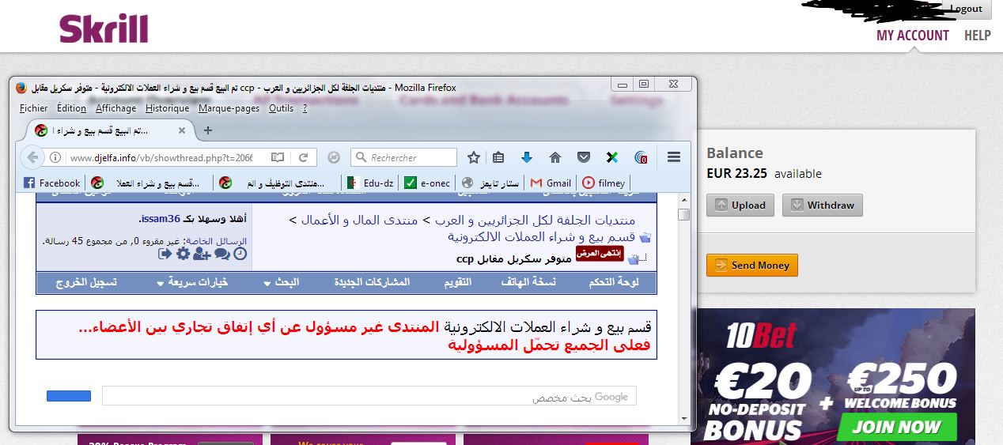This screenshot has height=445, width=1003.
Task: Show bookmarks list icon in Firefox toolbar
Action: [498, 157]
